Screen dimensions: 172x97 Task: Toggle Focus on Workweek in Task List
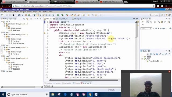coord(155,22)
